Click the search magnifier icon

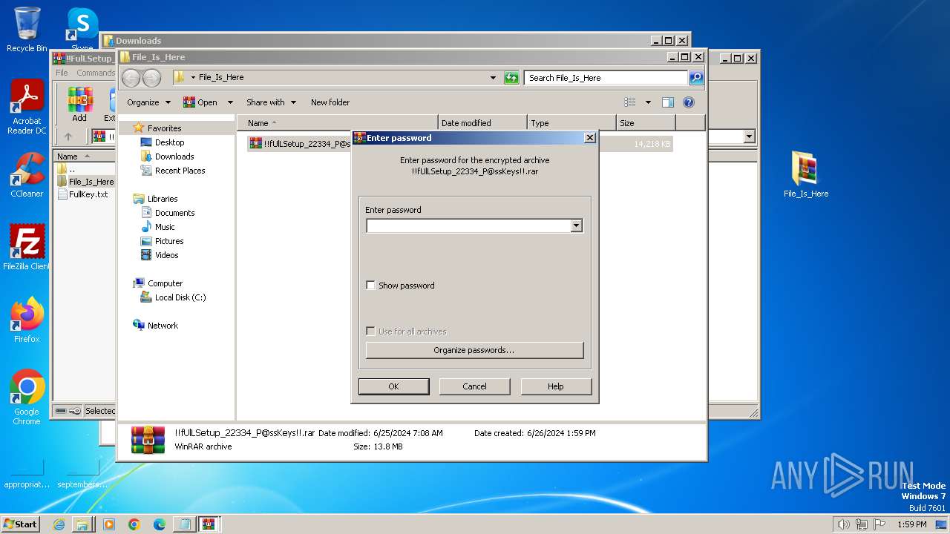[696, 77]
